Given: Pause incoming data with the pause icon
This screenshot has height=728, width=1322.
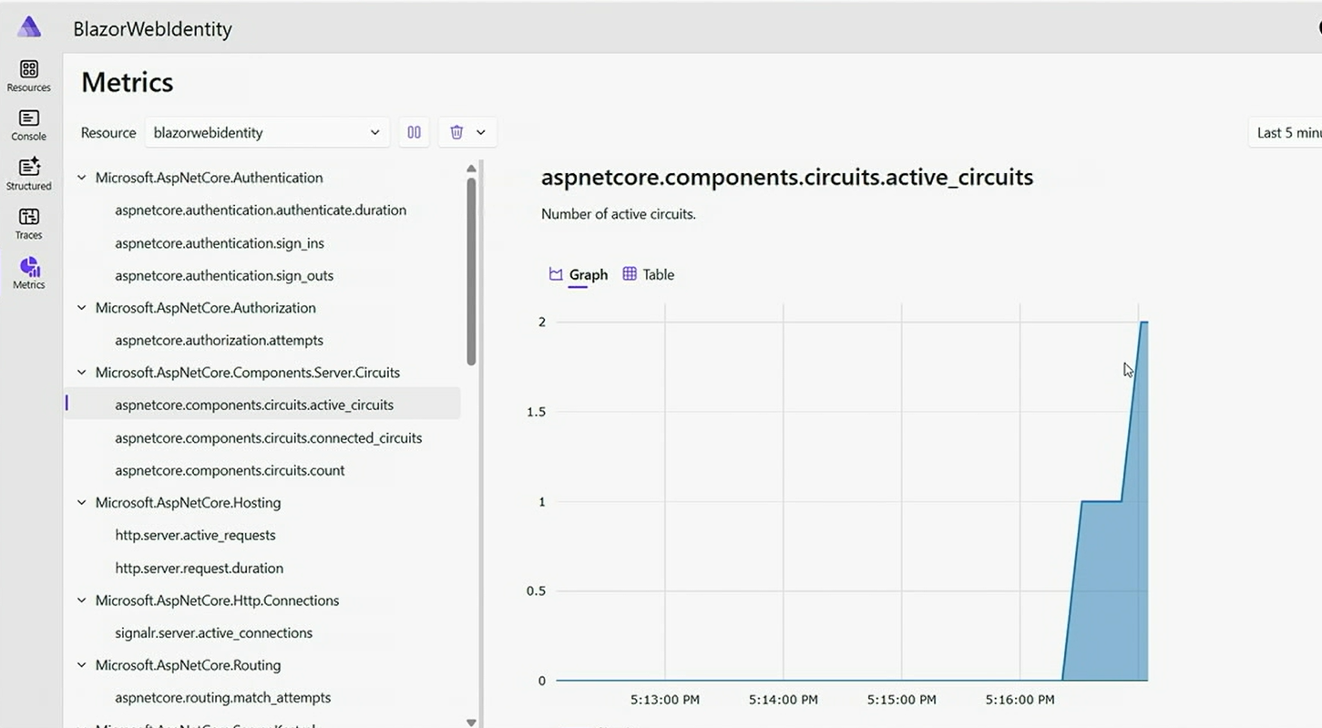Looking at the screenshot, I should point(414,132).
